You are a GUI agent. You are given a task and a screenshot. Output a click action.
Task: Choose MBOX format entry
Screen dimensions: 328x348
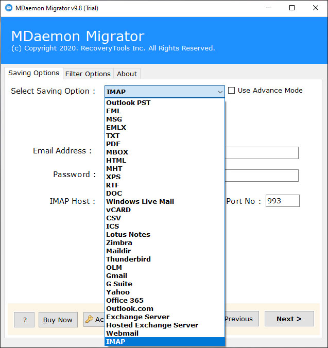point(165,152)
